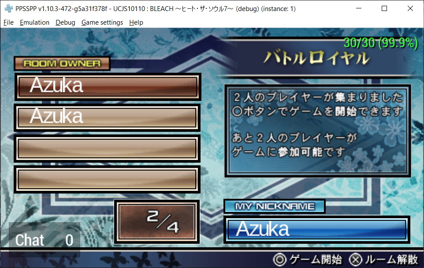Select the empty fourth player slot
Image resolution: width=424 pixels, height=268 pixels.
click(107, 179)
